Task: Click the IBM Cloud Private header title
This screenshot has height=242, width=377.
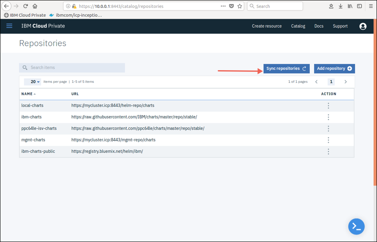Action: coord(43,26)
